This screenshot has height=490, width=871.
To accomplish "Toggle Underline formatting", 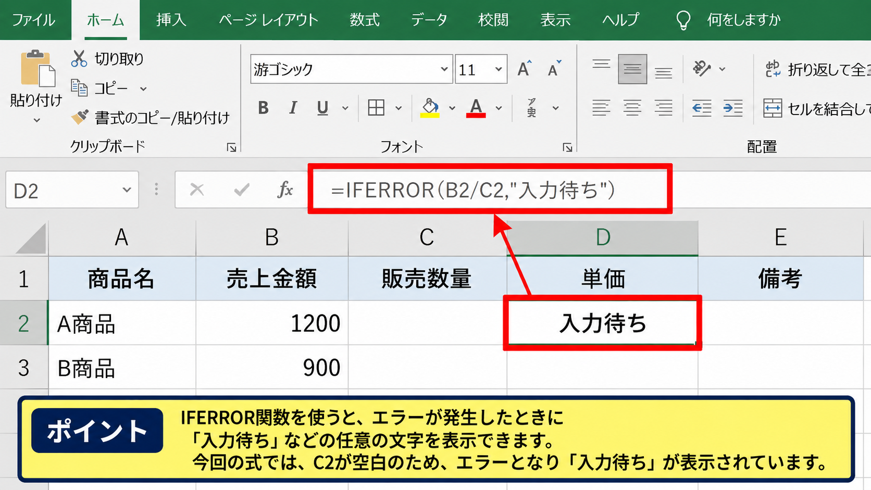I will pyautogui.click(x=322, y=108).
